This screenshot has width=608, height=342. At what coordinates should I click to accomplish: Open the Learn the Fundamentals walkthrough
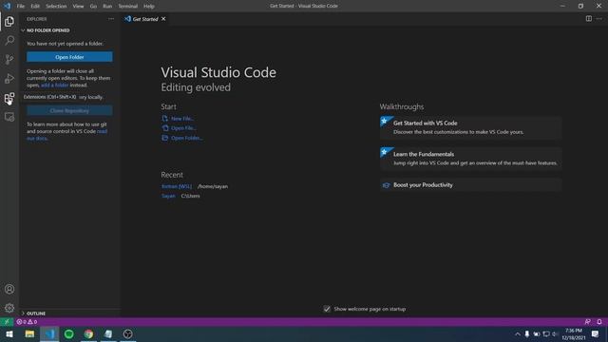pyautogui.click(x=471, y=159)
